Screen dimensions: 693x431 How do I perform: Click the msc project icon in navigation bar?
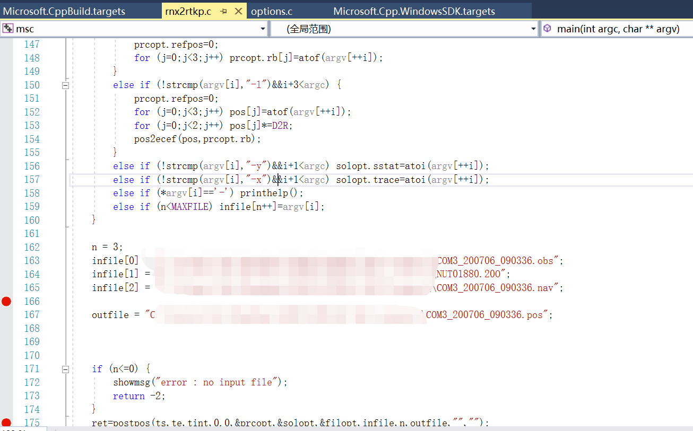click(x=8, y=29)
